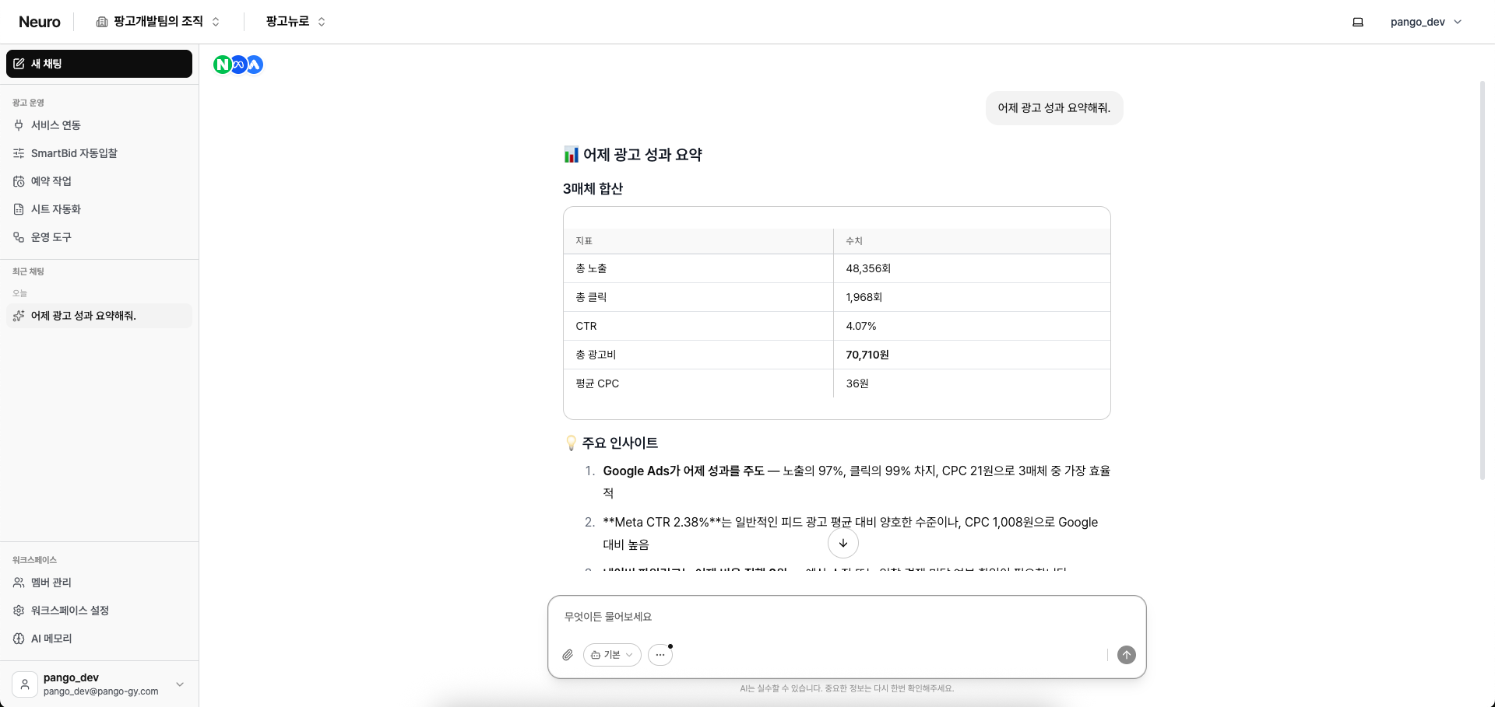The image size is (1495, 707).
Task: Expand the pango_dev user profile chevron
Action: pos(180,684)
